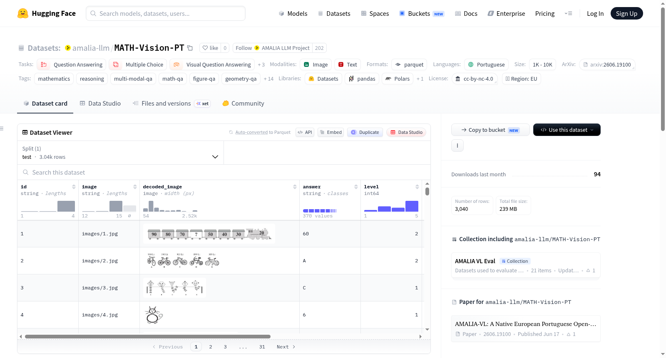Viewport: 666px width, 358px height.
Task: Select the Portuguese language tag
Action: tap(486, 64)
